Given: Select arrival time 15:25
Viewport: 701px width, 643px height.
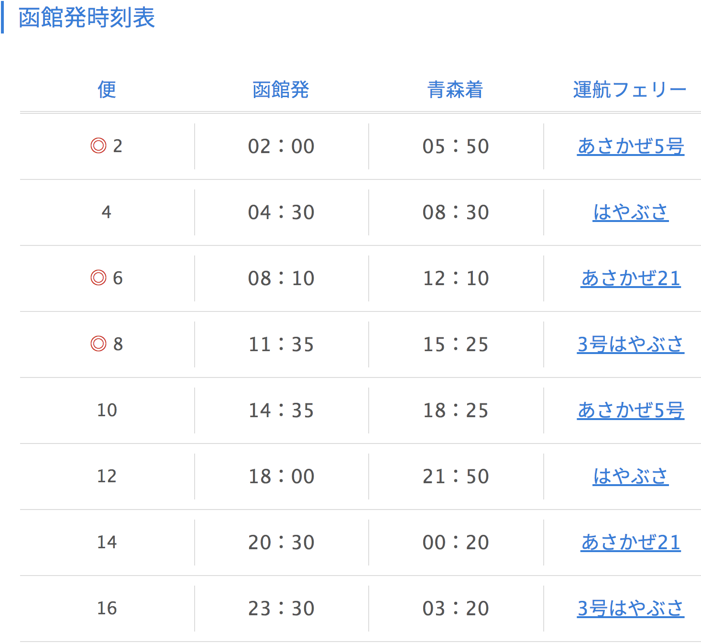Looking at the screenshot, I should coord(456,344).
